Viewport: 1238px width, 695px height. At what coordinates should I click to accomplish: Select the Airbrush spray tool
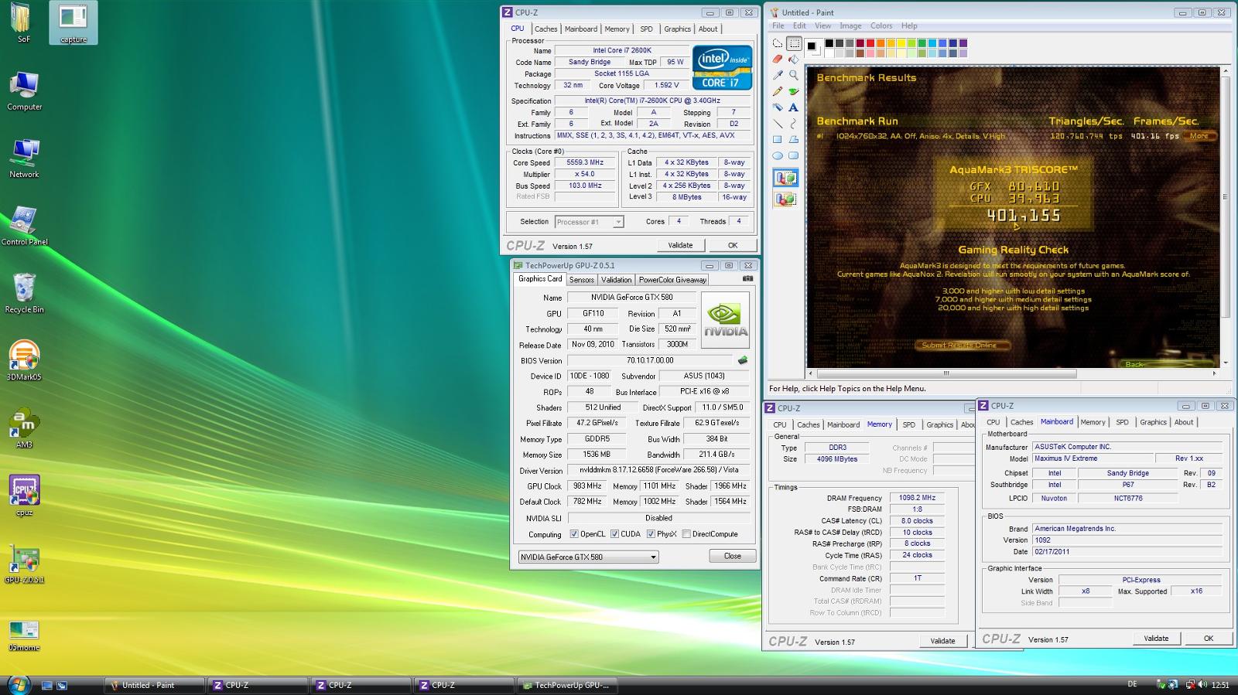coord(778,107)
